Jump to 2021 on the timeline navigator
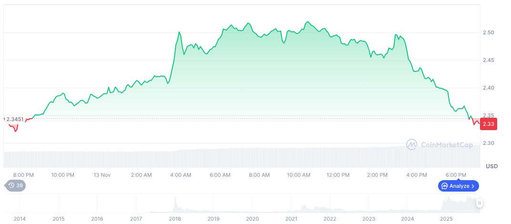Screen dimensions: 511x224 click(x=291, y=218)
